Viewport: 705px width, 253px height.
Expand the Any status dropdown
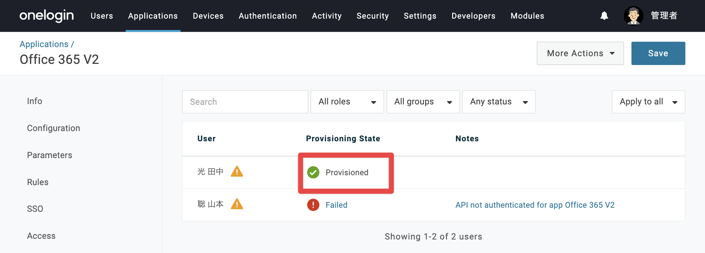pyautogui.click(x=499, y=102)
